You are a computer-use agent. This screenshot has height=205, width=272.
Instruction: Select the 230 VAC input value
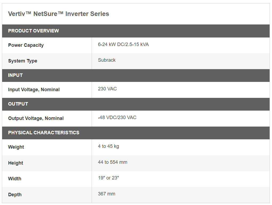(107, 89)
